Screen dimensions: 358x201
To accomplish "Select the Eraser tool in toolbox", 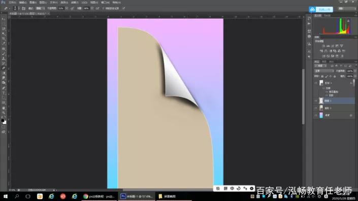I will (x=4, y=68).
